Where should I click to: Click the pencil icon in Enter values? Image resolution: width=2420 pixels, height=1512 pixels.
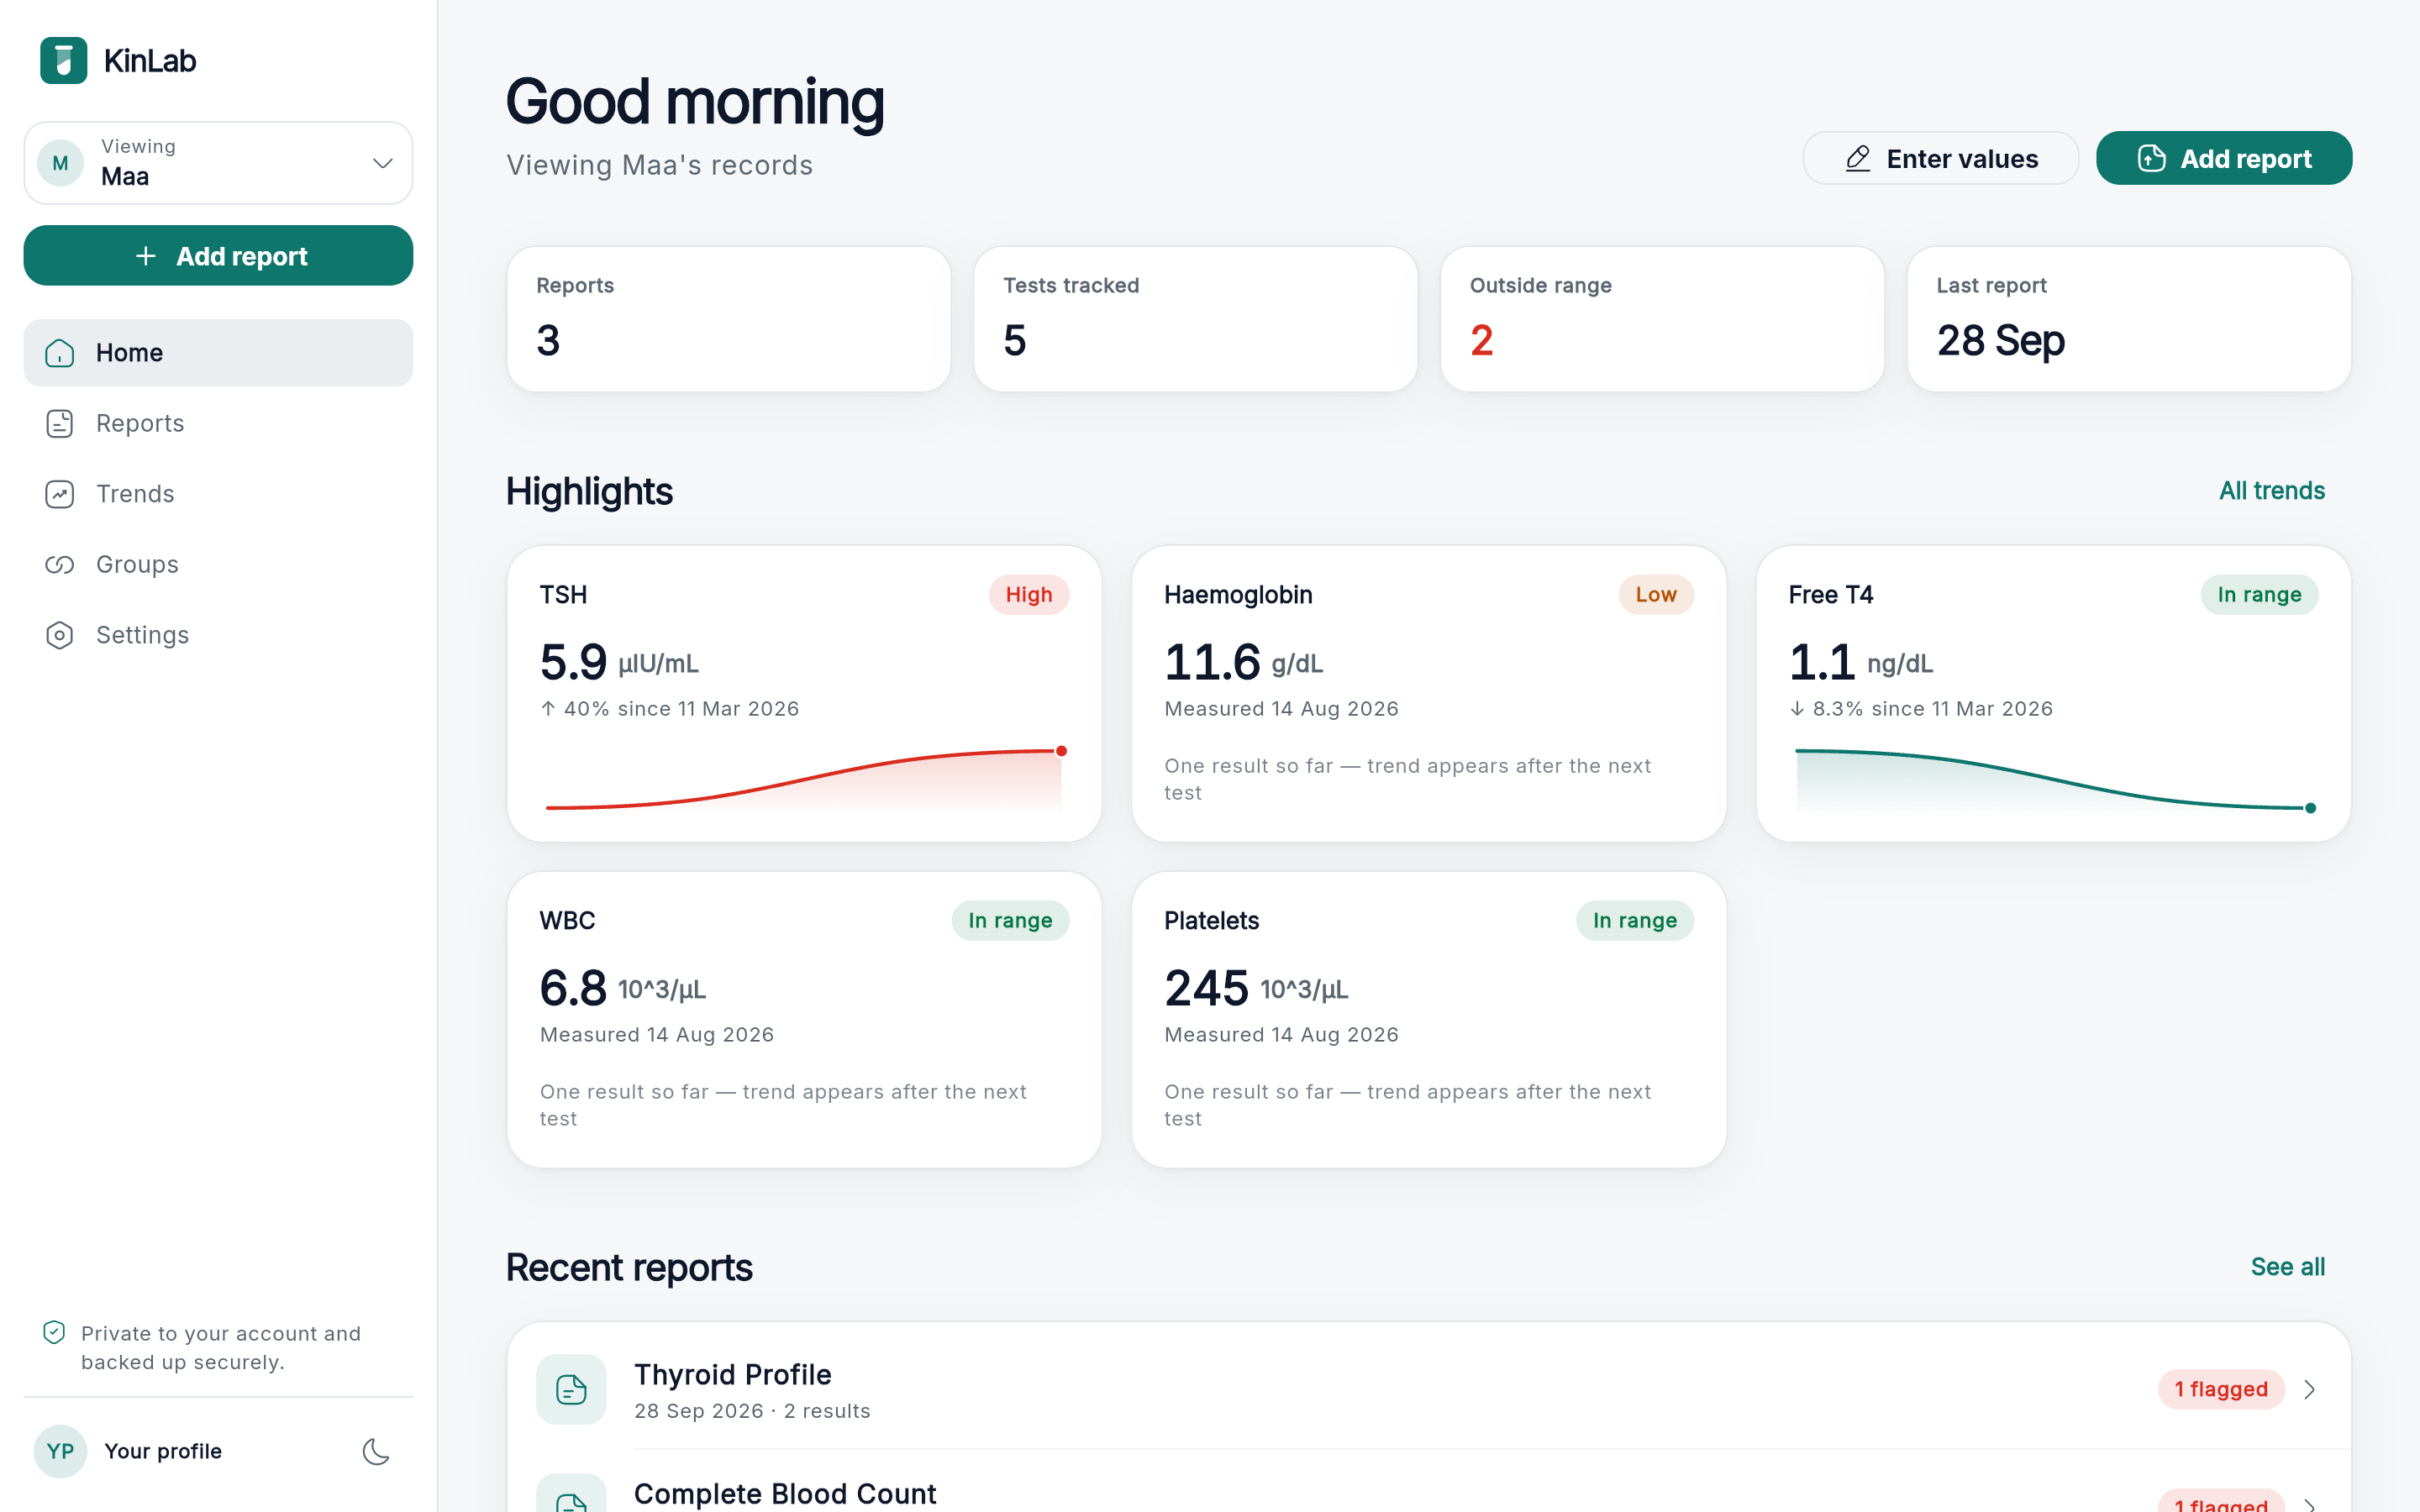[x=1858, y=158]
